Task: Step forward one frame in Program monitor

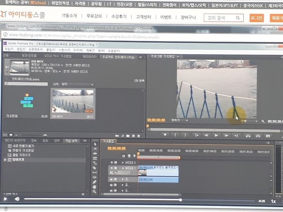Action: (x=226, y=135)
